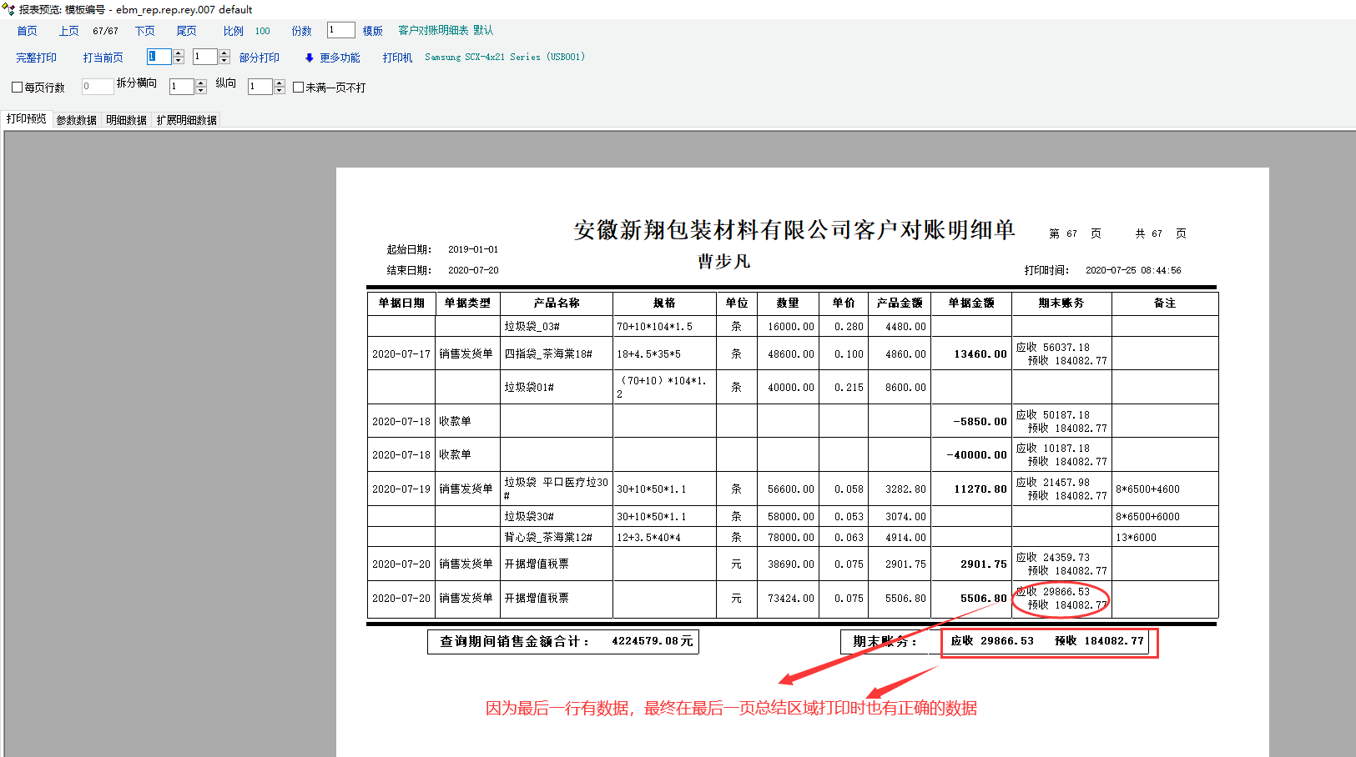The image size is (1356, 757).
Task: Switch to the 参数数据 tab
Action: coord(76,120)
